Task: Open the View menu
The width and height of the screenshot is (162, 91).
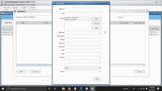Action: tap(28, 5)
